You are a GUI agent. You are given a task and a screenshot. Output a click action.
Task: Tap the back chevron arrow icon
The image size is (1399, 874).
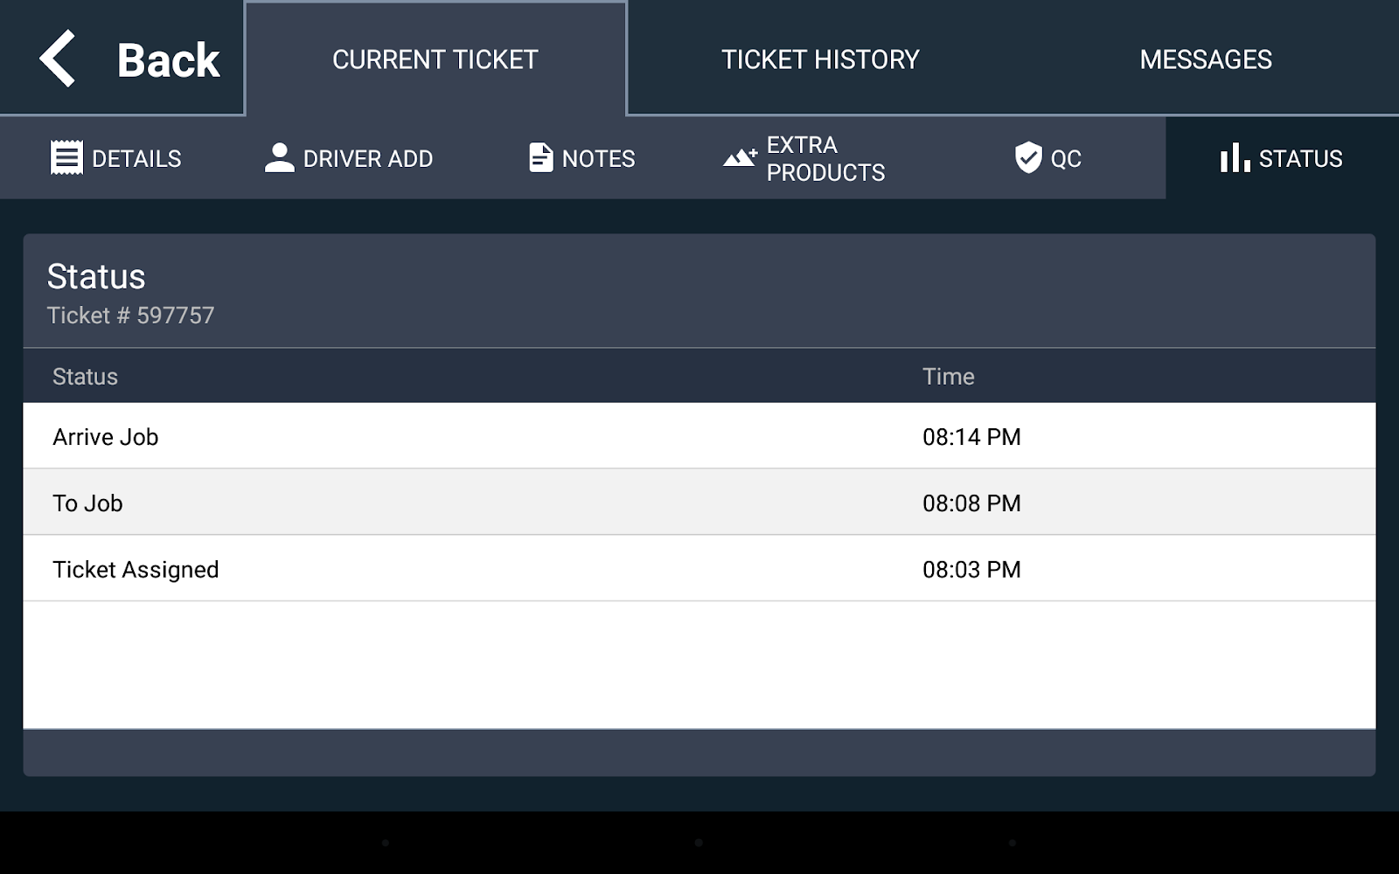(x=57, y=58)
